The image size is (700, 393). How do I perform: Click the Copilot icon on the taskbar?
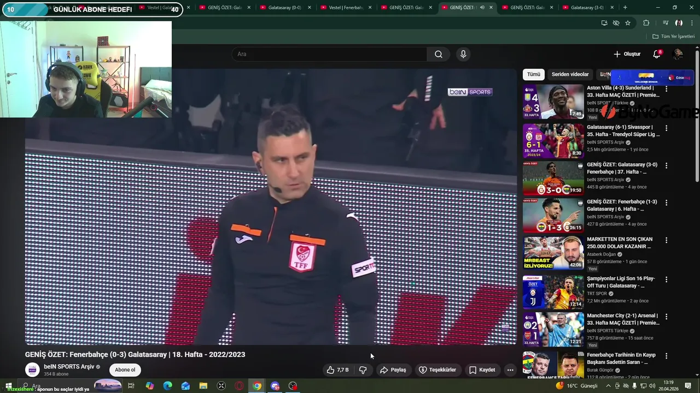pyautogui.click(x=149, y=386)
